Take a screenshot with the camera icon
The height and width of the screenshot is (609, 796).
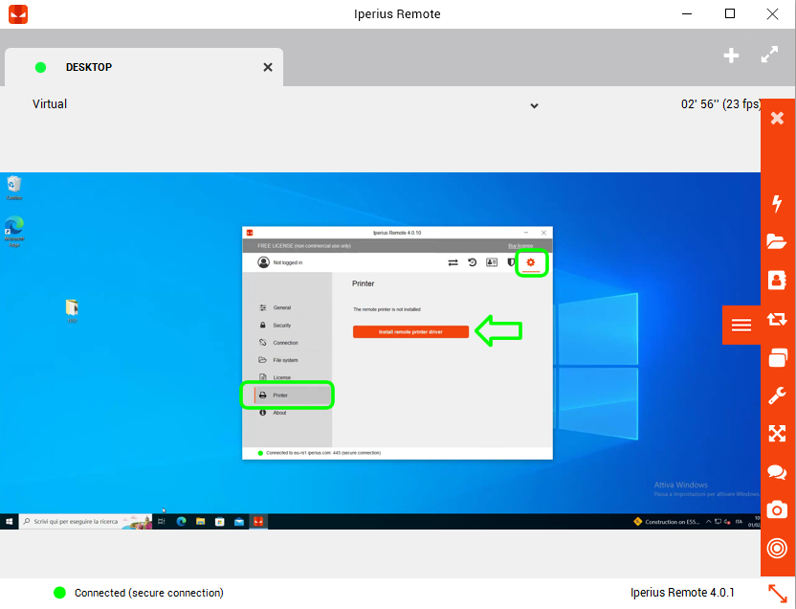[777, 509]
